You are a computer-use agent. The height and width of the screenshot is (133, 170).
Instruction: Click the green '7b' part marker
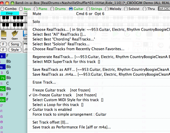(3, 78)
